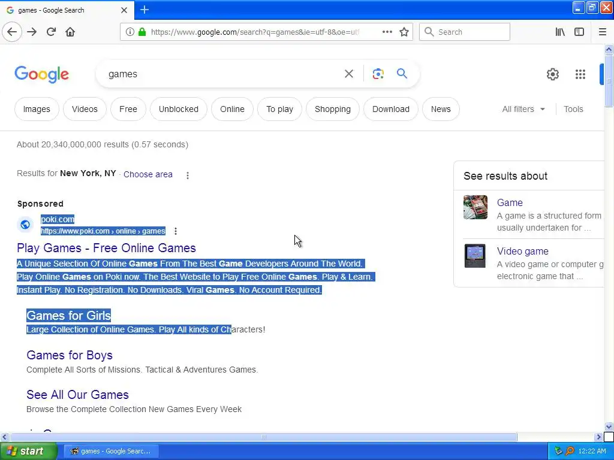Click the poki.com globe favicon

(25, 225)
